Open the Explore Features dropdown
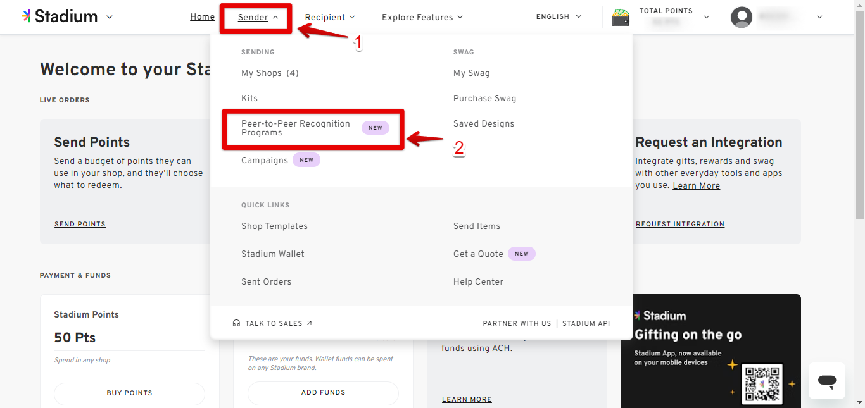Screen dimensions: 865x408 pyautogui.click(x=422, y=17)
